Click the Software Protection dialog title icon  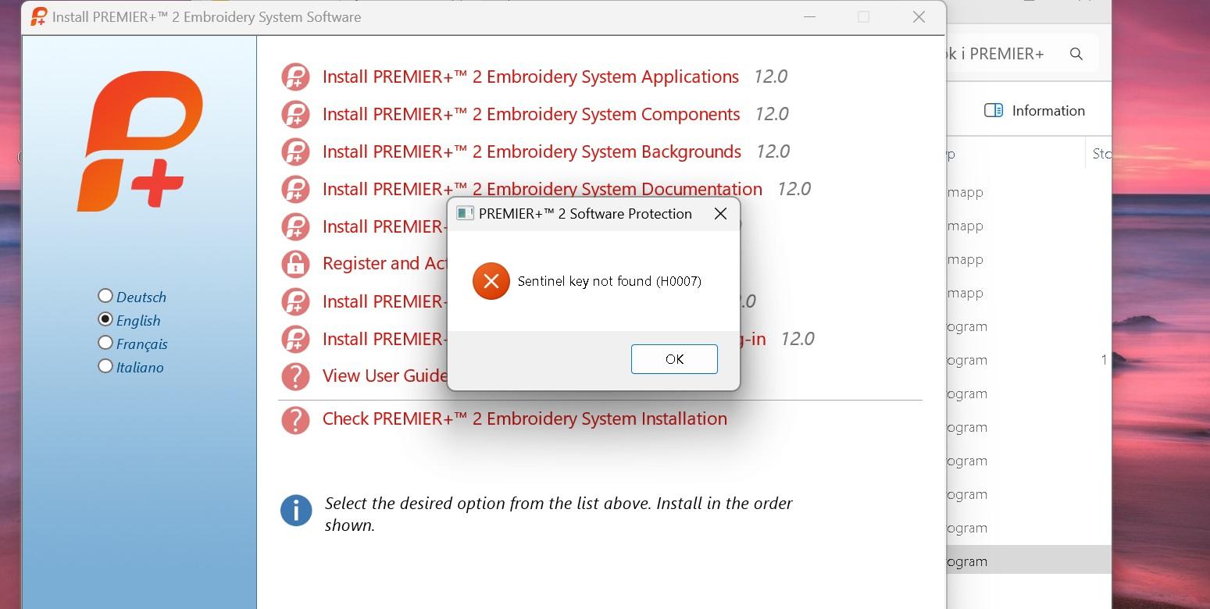point(465,214)
